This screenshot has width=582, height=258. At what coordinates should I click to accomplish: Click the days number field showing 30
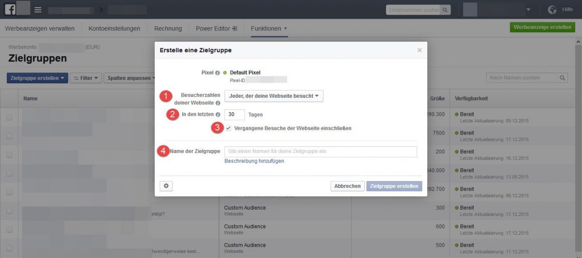tap(235, 115)
